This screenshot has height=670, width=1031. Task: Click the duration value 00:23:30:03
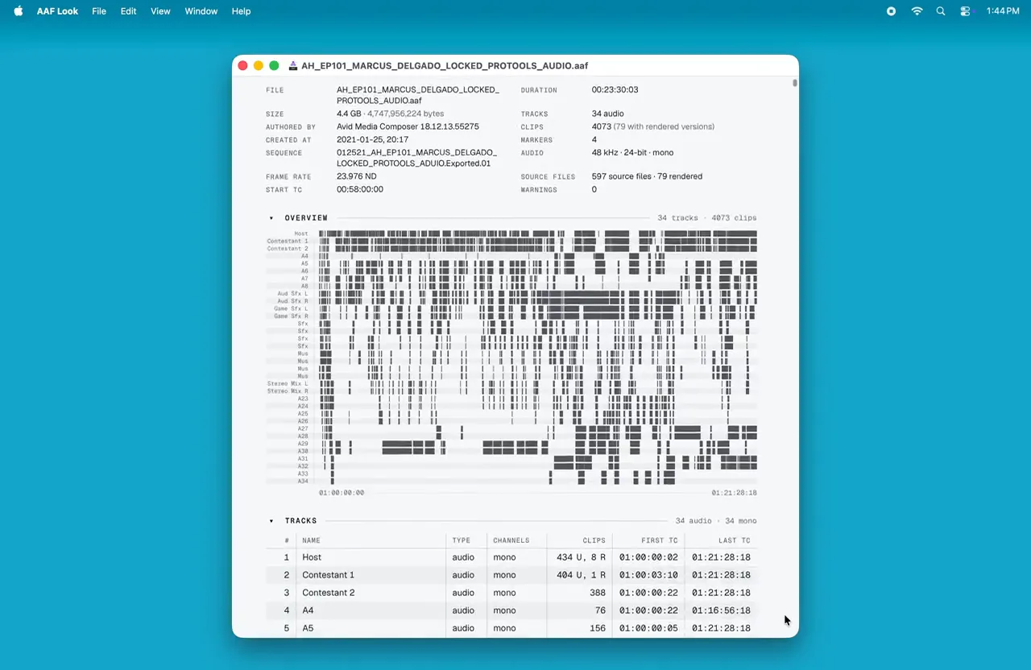point(615,90)
